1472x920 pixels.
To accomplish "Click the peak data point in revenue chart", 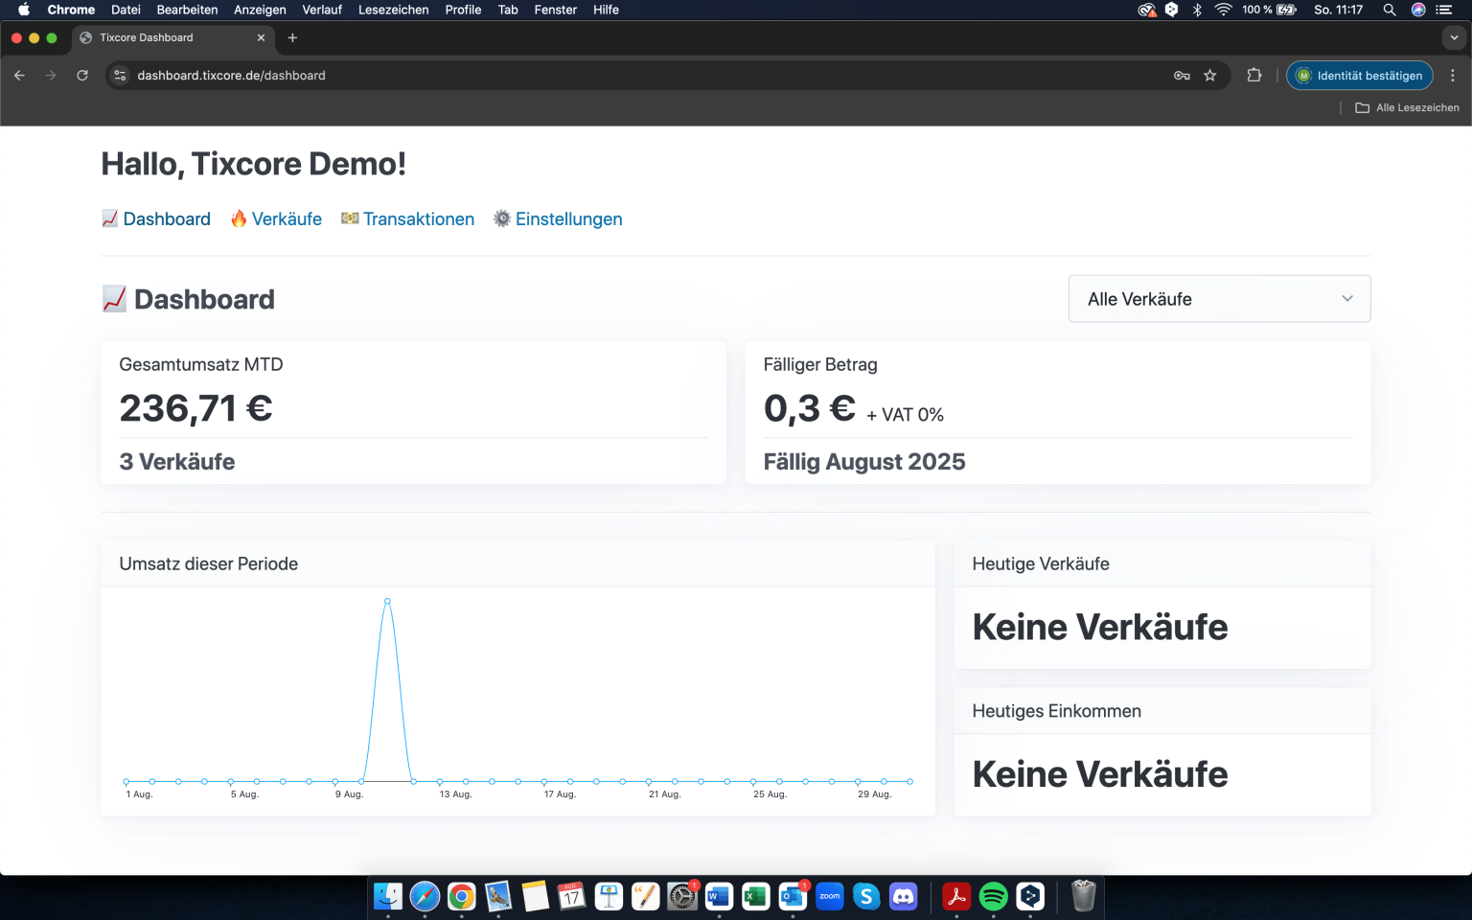I will 387,601.
